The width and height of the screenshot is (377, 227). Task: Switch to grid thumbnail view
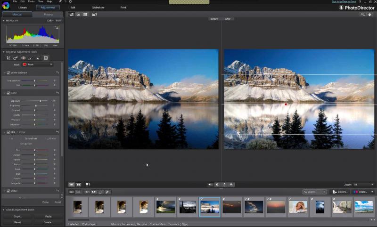[x=85, y=15]
